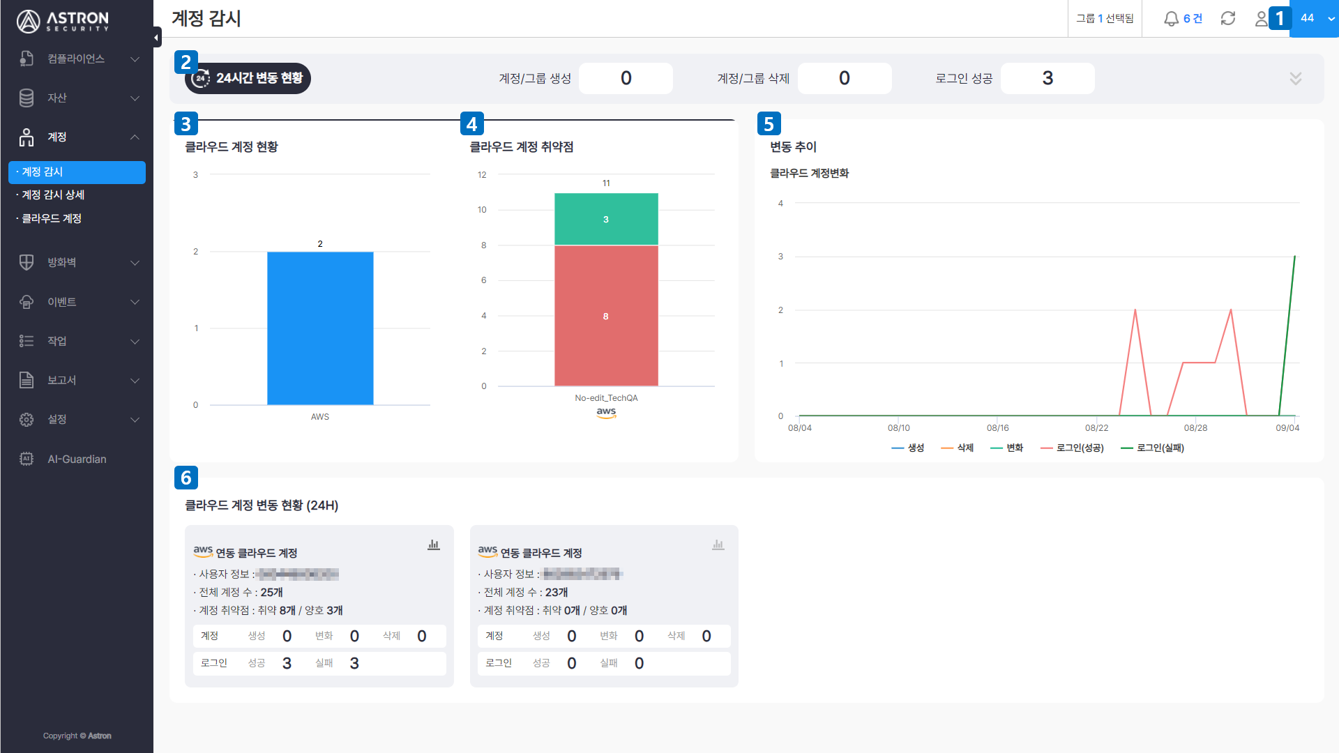
Task: Click the Astron Security logo
Action: [63, 21]
